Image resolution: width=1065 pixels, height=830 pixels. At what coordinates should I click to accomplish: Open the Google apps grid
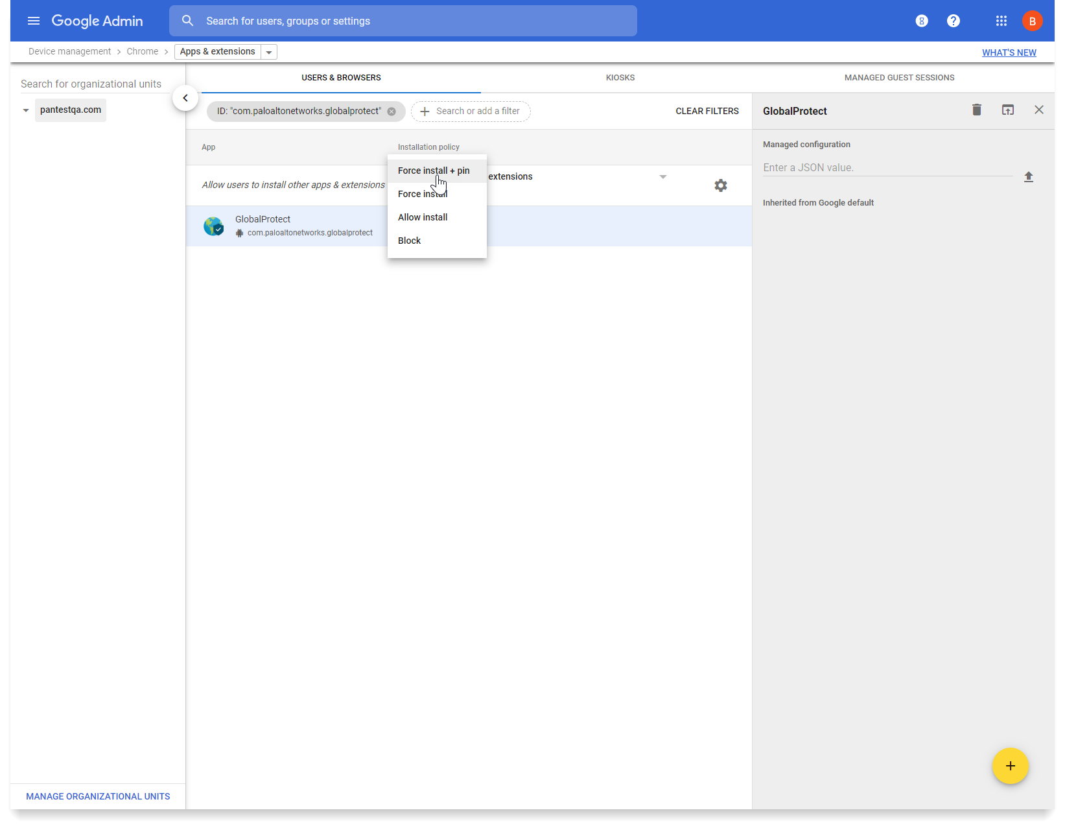click(x=1001, y=21)
